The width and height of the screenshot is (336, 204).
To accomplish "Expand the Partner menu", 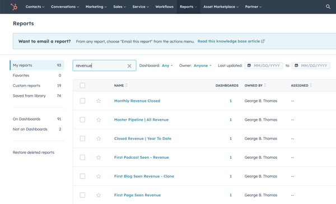I will click(x=253, y=7).
